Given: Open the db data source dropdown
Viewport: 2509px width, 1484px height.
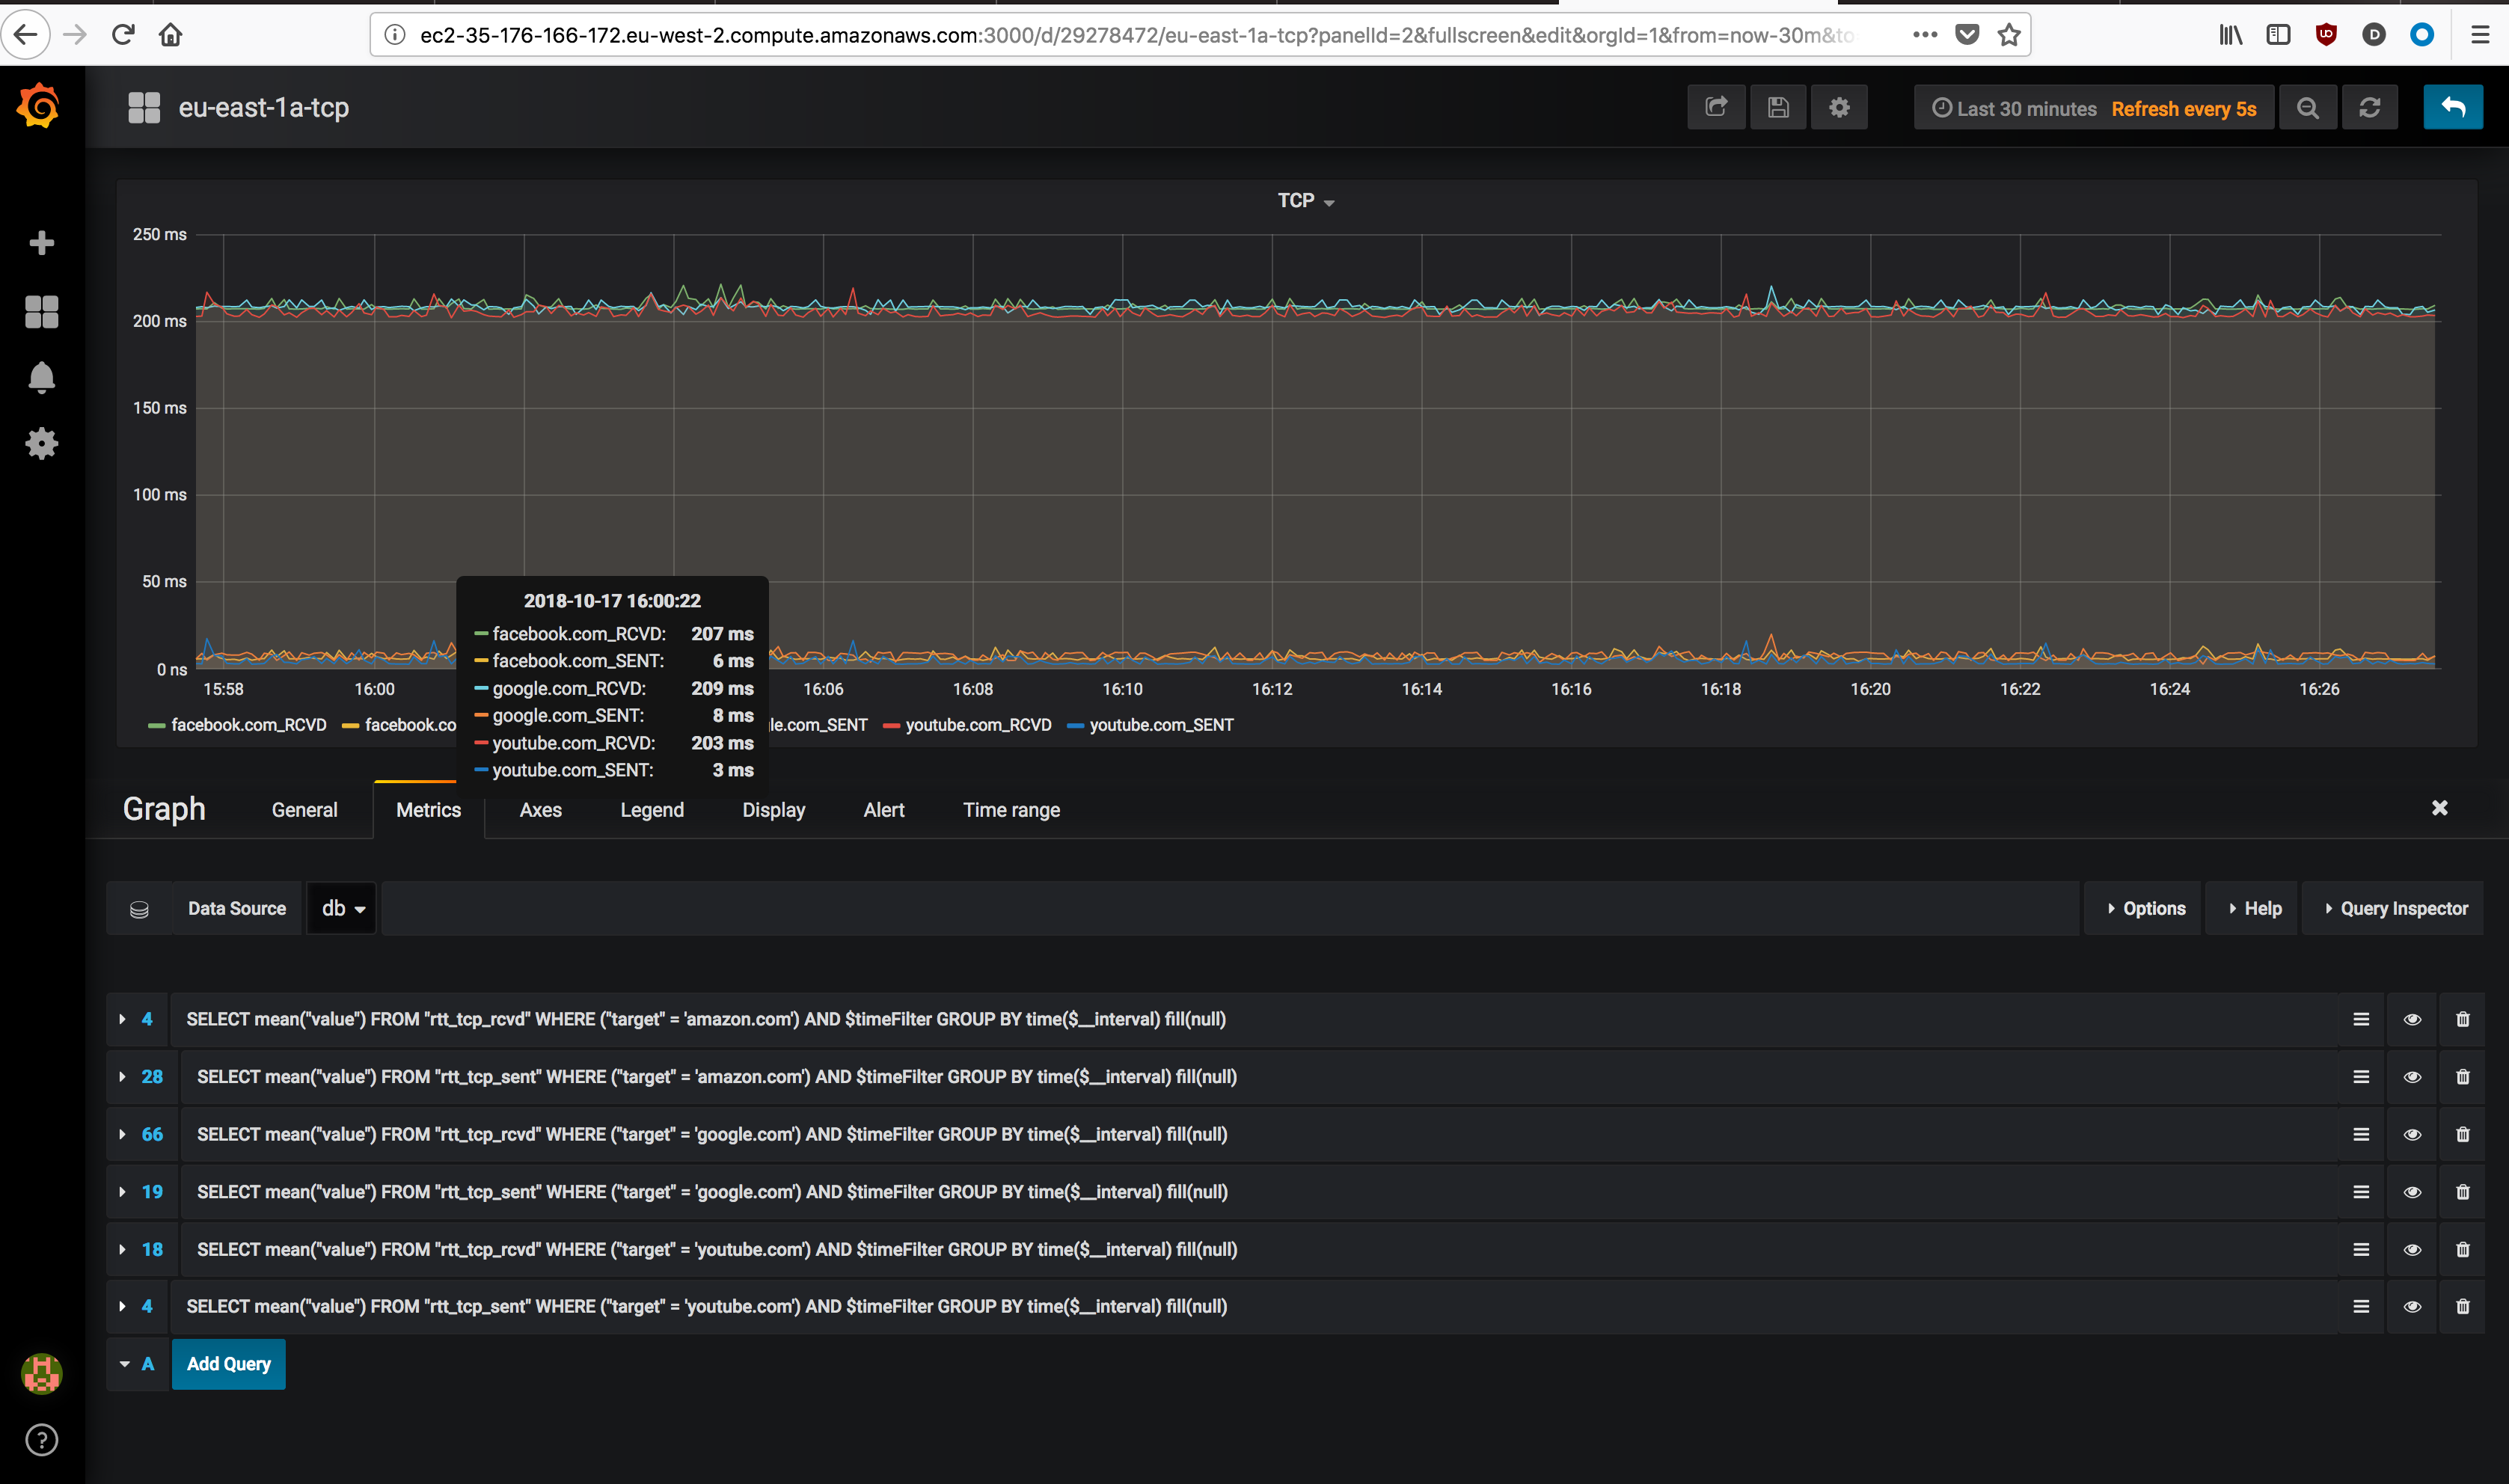Looking at the screenshot, I should coord(342,908).
